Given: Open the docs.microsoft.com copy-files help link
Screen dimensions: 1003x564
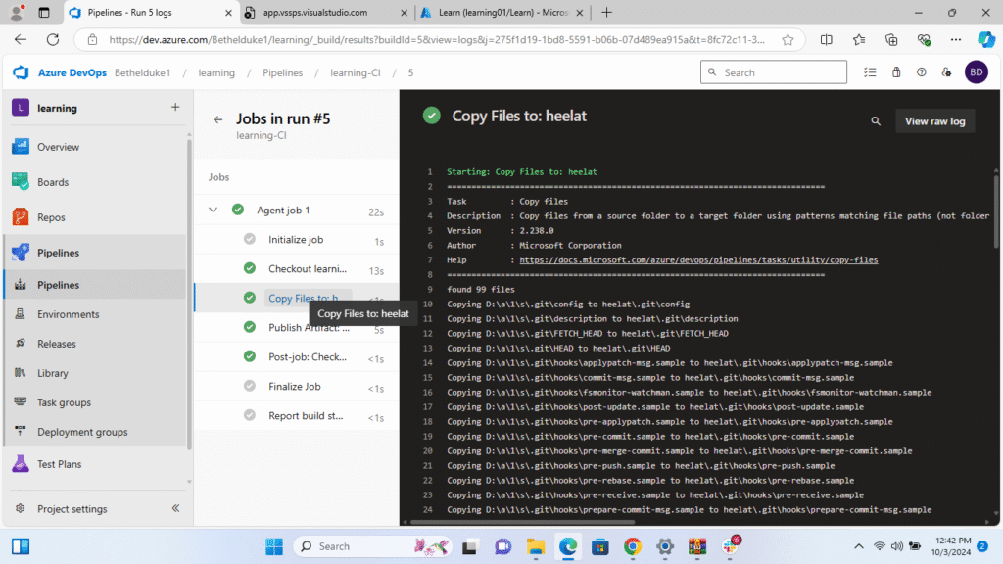Looking at the screenshot, I should click(697, 260).
